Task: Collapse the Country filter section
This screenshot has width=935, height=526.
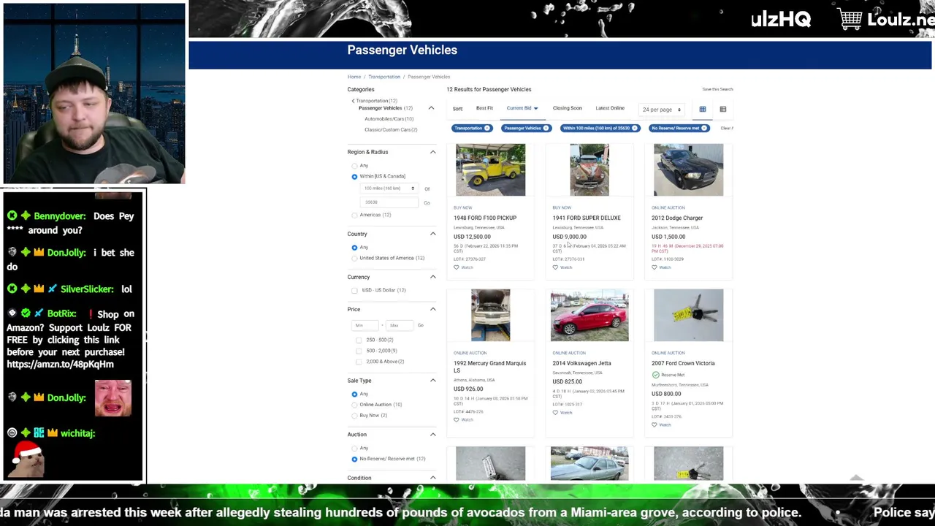Action: point(432,234)
